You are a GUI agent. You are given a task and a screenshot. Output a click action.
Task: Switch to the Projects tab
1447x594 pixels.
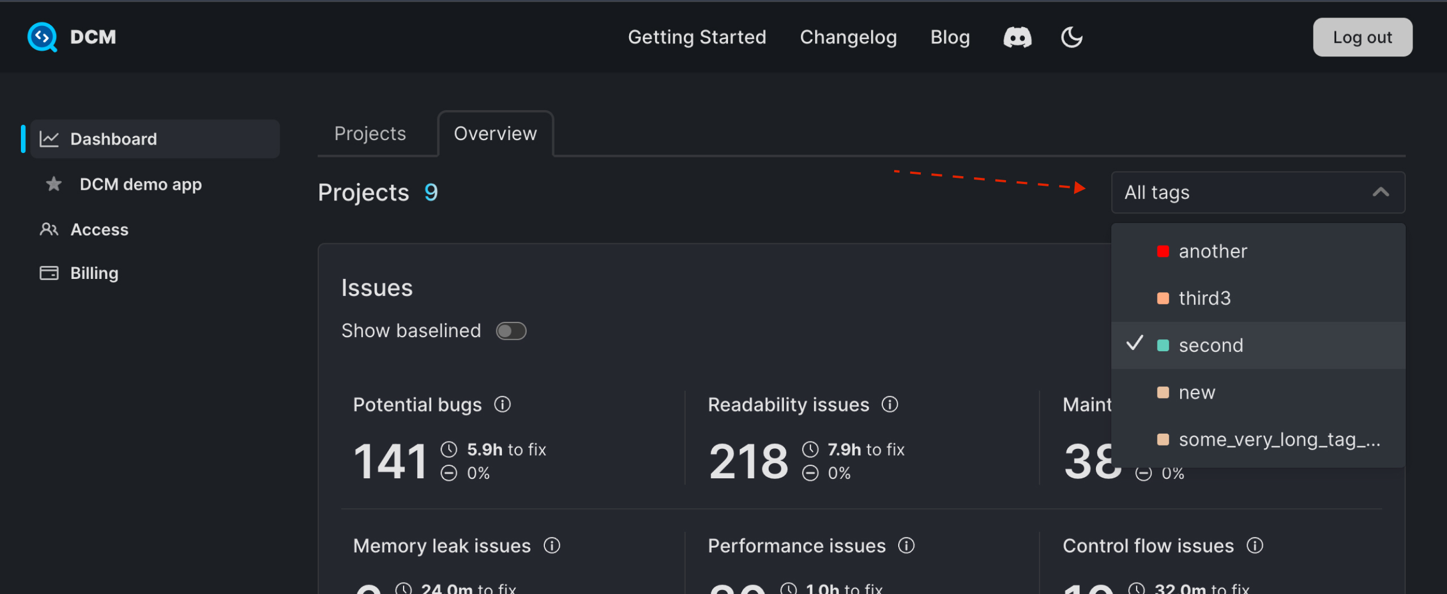[x=370, y=134]
